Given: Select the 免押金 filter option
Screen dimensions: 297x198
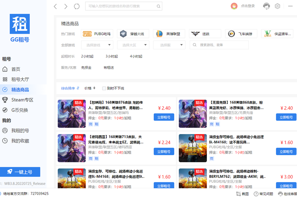Looking at the screenshot, I should 86,68.
